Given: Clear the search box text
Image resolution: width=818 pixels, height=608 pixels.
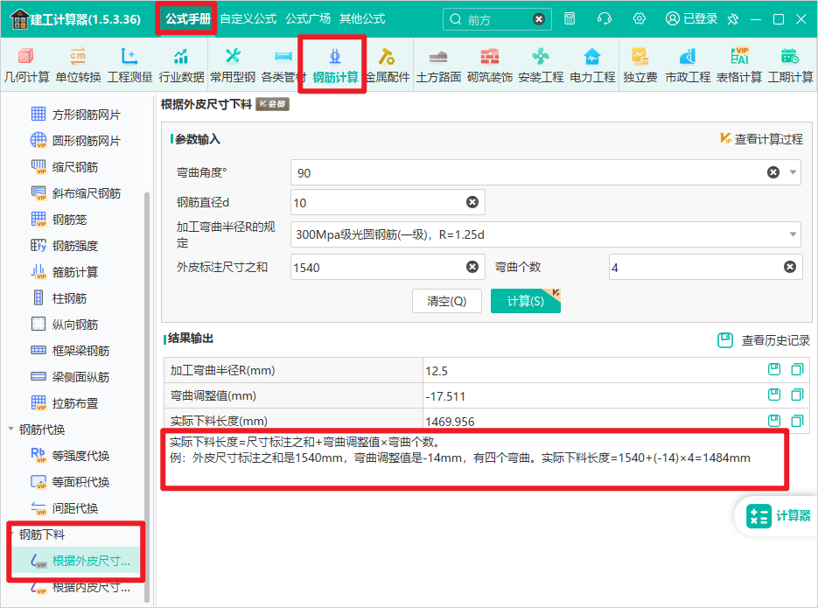Looking at the screenshot, I should (x=539, y=19).
